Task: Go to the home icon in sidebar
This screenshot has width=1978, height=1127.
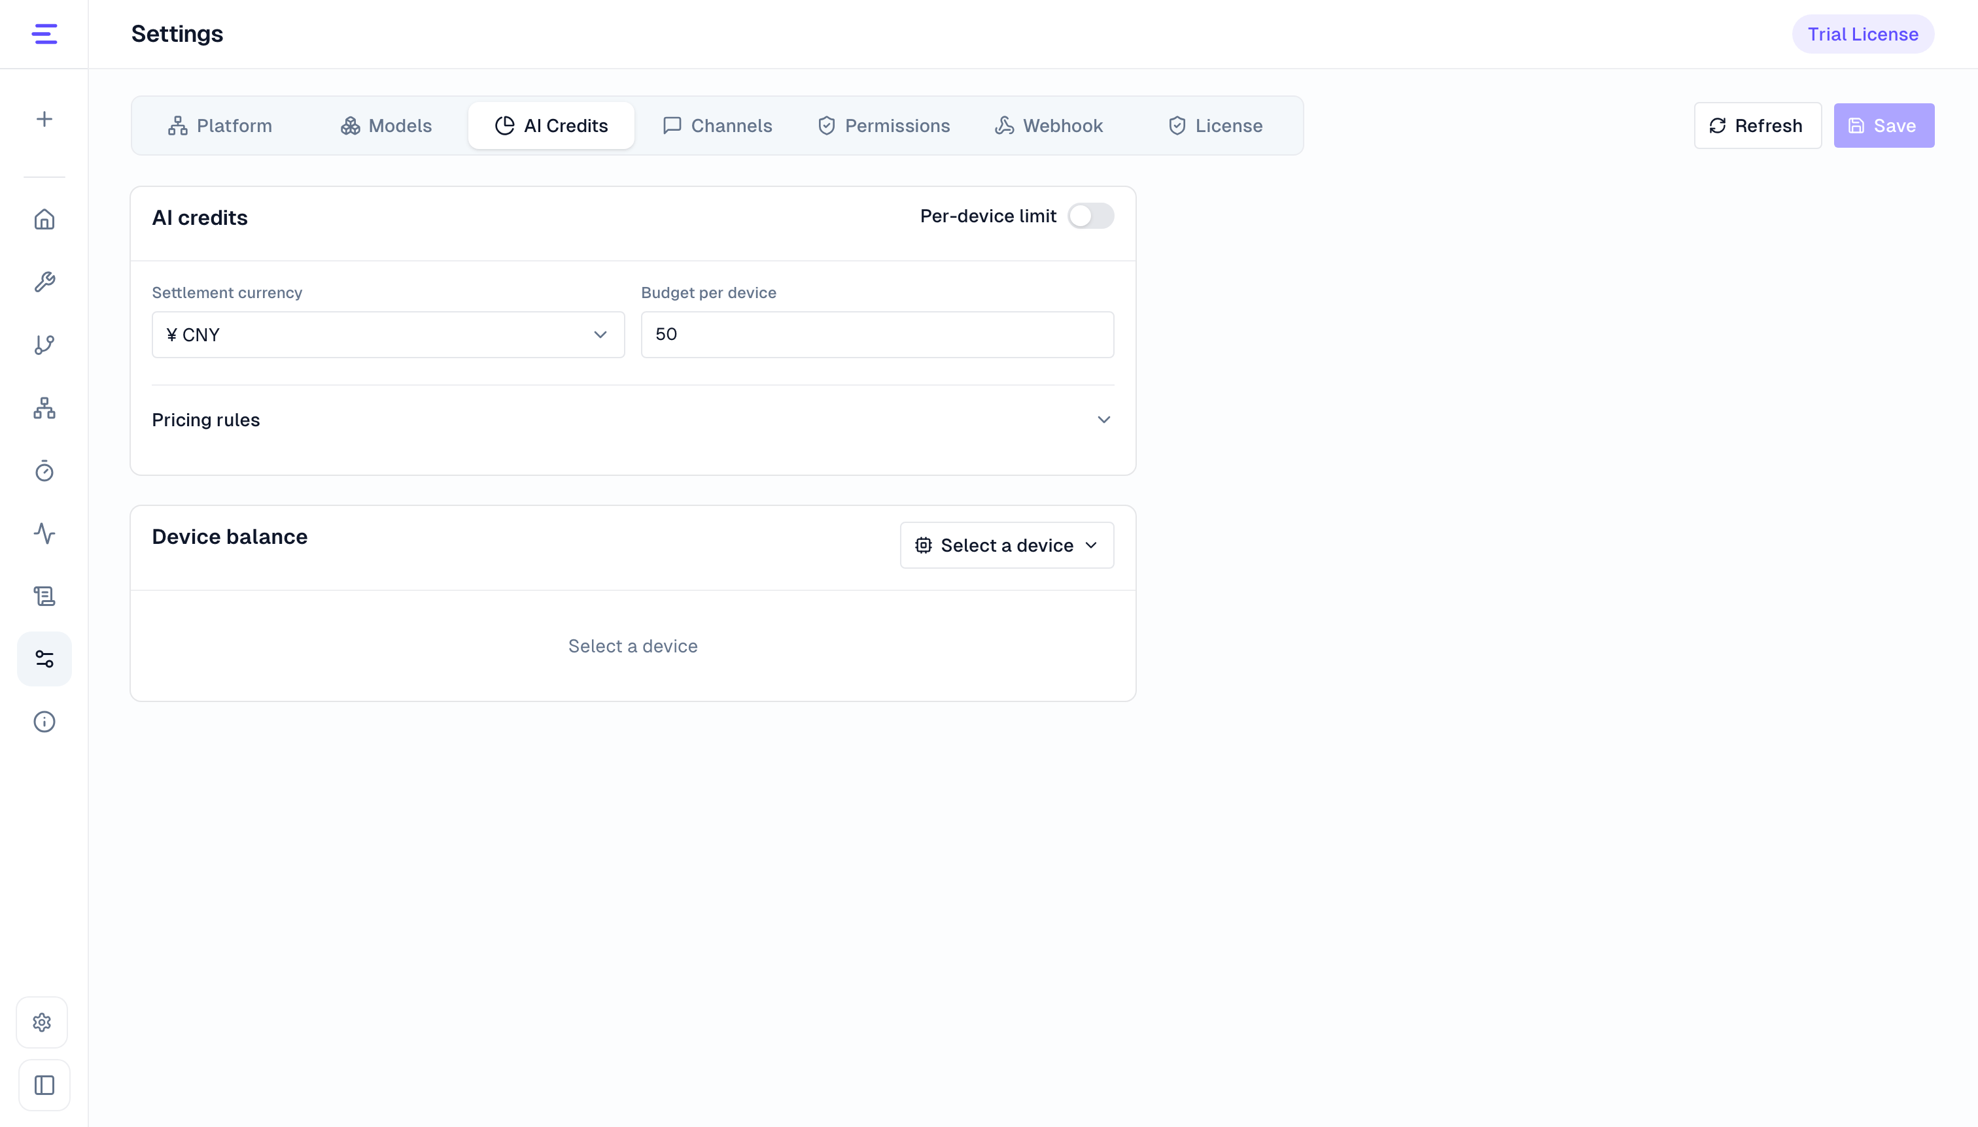Action: [44, 219]
